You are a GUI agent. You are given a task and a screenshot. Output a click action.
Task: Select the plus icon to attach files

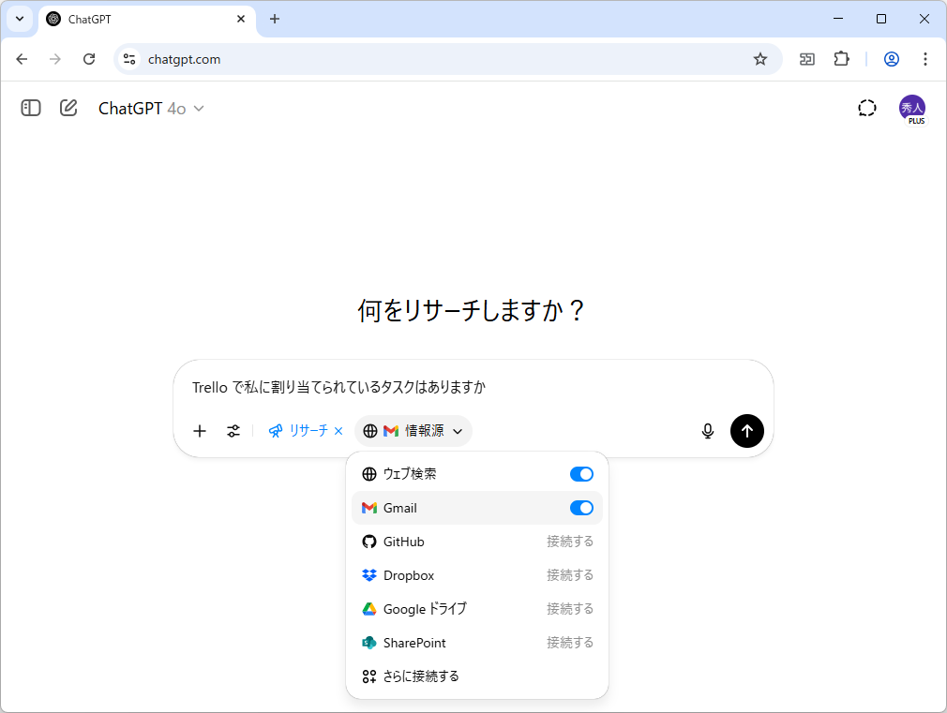199,431
